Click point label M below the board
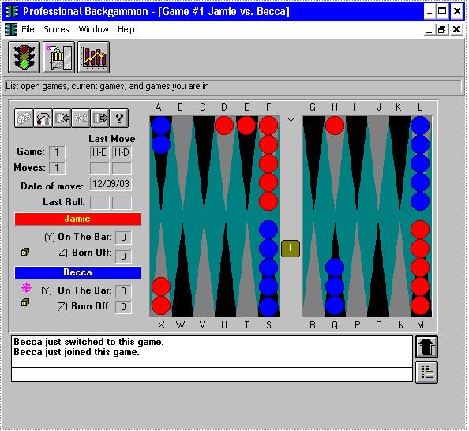Image resolution: width=469 pixels, height=431 pixels. tap(420, 325)
